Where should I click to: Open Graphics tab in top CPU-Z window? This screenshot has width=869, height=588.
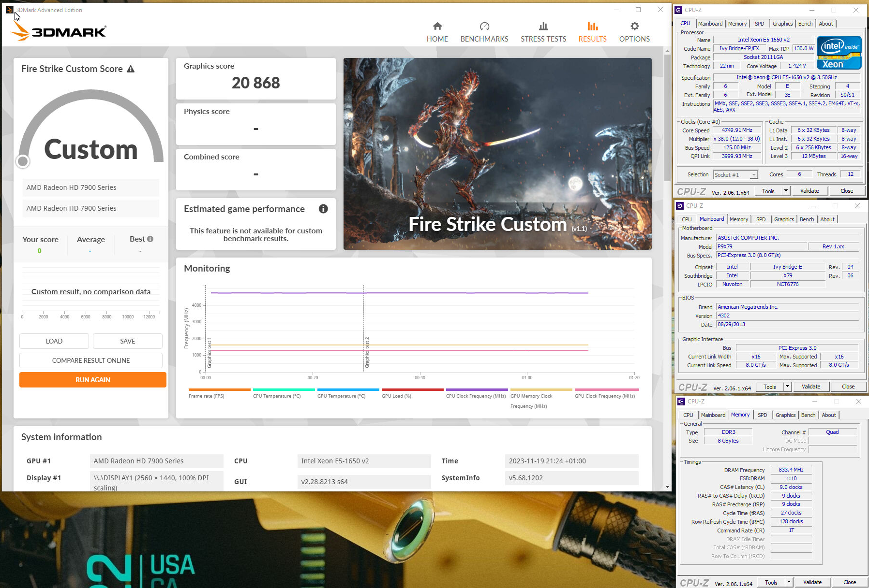tap(782, 24)
